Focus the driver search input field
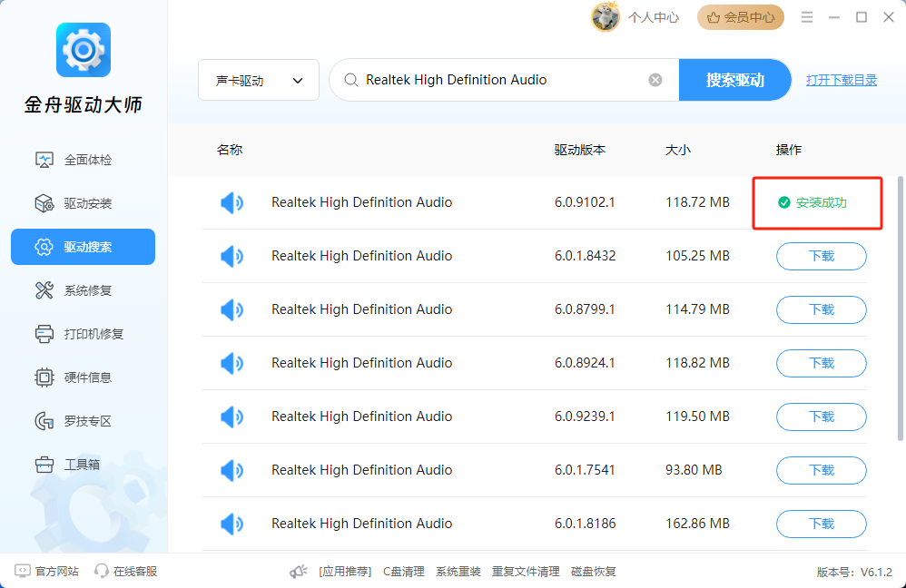906x588 pixels. pos(503,80)
